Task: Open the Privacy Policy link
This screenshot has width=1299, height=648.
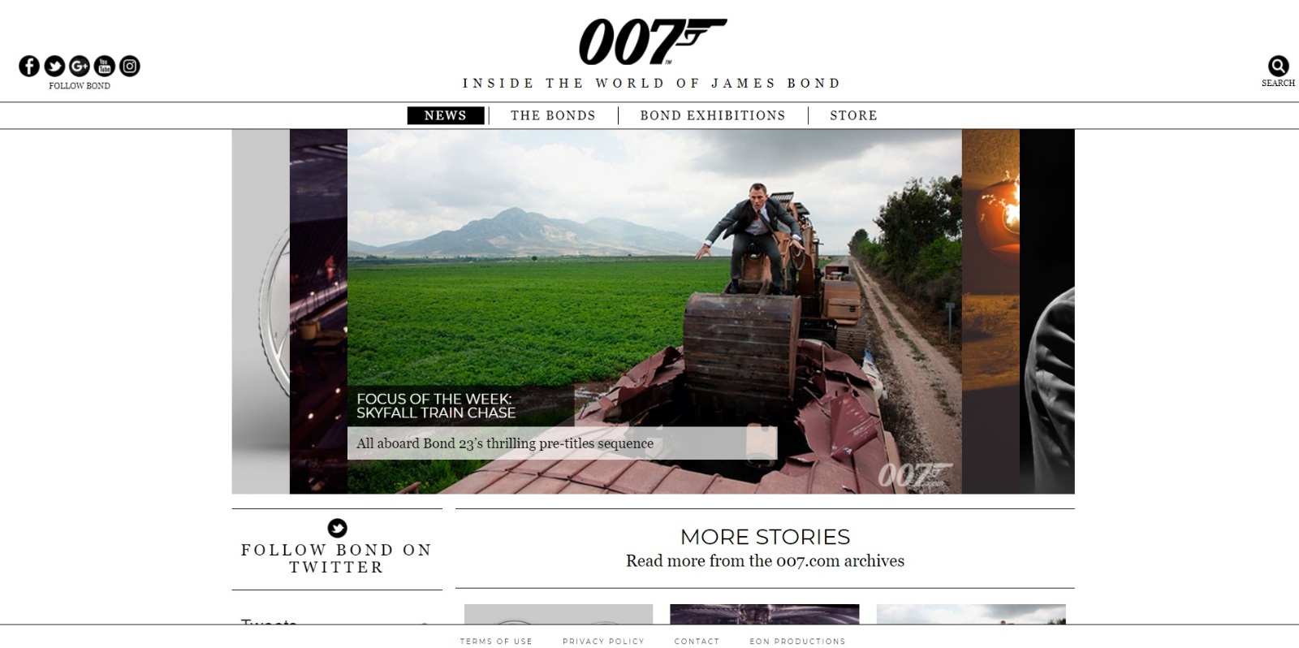Action: point(603,642)
